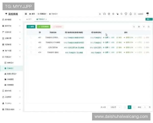Open the user avatar at top right
Image resolution: width=153 pixels, height=123 pixels.
point(148,14)
